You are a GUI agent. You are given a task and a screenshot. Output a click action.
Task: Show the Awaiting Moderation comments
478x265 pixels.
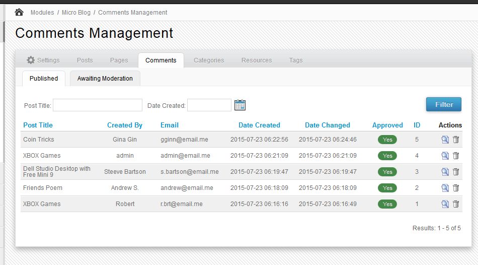pos(105,78)
